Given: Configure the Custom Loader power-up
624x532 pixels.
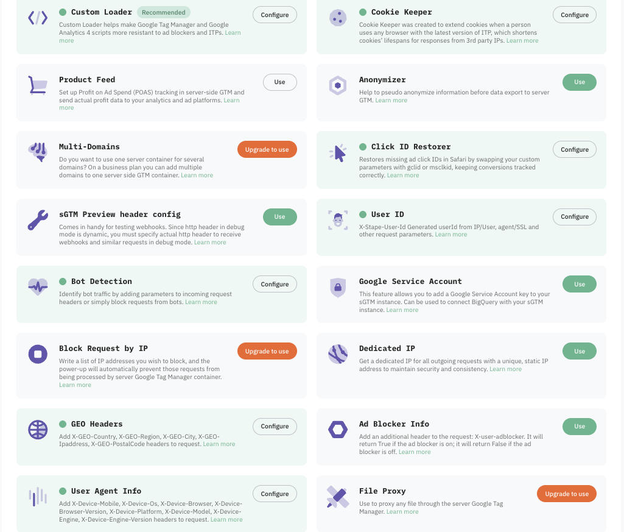Looking at the screenshot, I should pyautogui.click(x=275, y=15).
